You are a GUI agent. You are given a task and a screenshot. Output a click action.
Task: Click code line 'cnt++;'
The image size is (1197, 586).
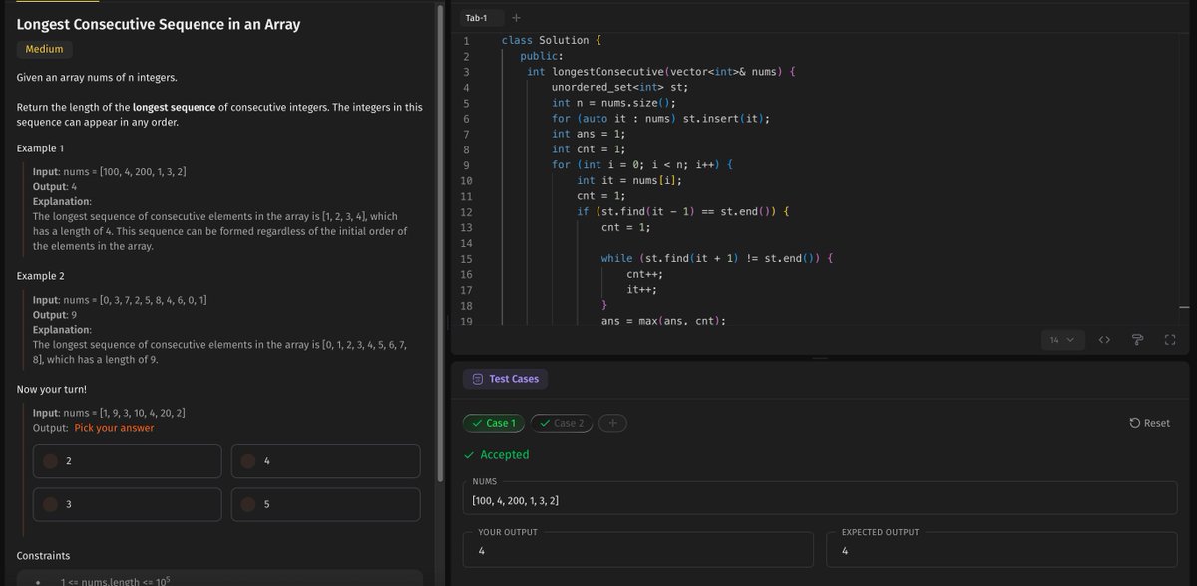coord(644,274)
